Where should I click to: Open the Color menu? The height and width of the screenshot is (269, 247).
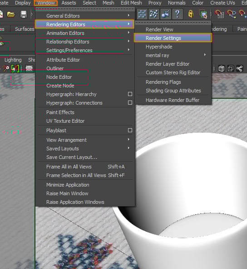[198, 3]
